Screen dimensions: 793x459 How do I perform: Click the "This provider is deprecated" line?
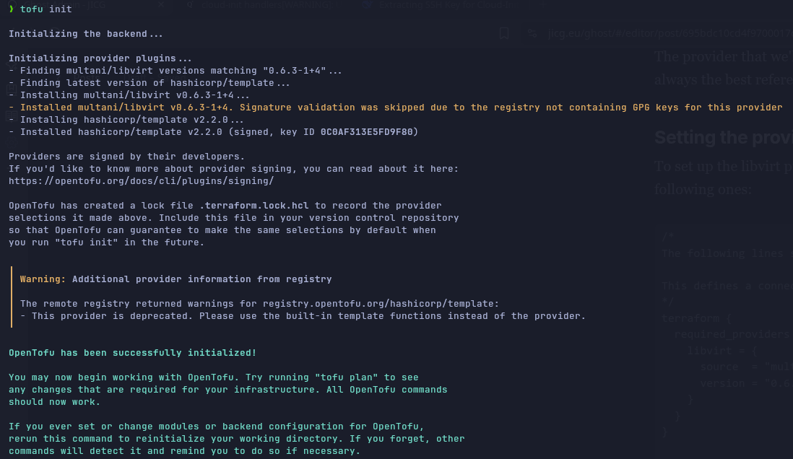tap(303, 316)
